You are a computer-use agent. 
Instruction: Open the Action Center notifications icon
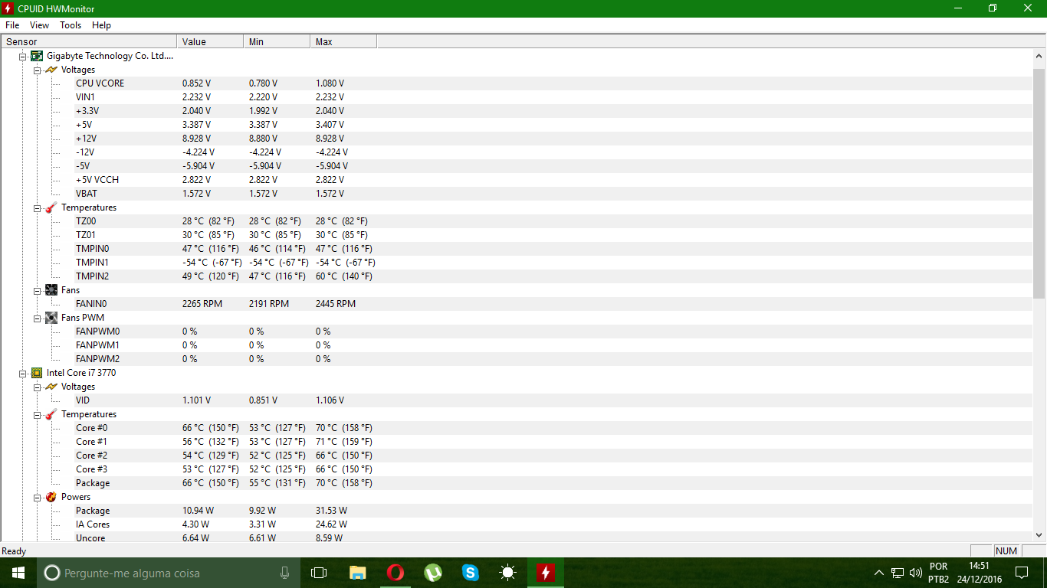[1022, 573]
